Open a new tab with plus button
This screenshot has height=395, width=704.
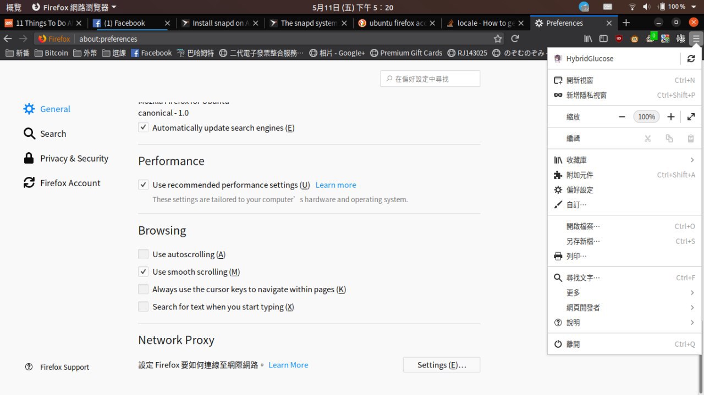(626, 23)
